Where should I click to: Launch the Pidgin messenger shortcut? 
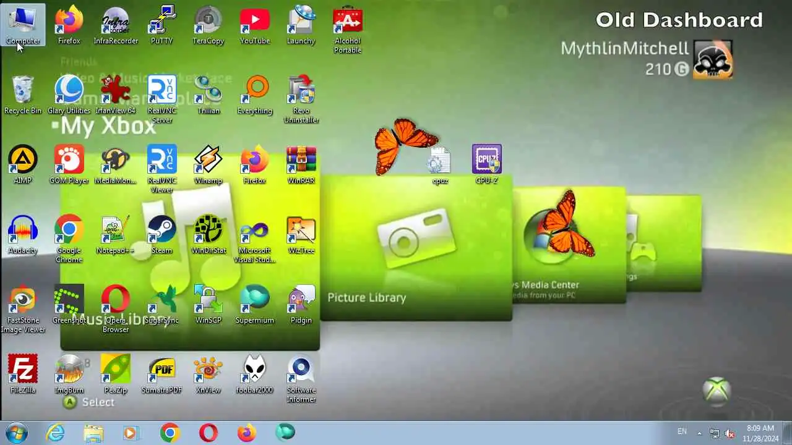[x=301, y=305]
